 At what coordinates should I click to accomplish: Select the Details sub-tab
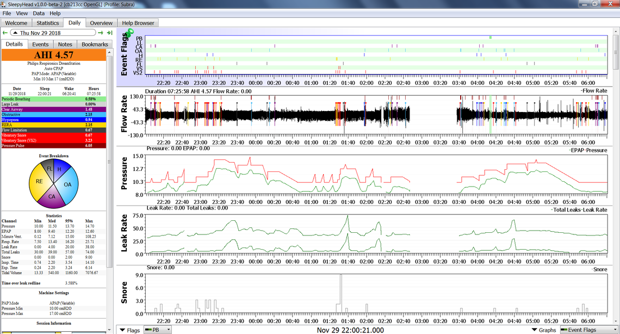point(14,44)
